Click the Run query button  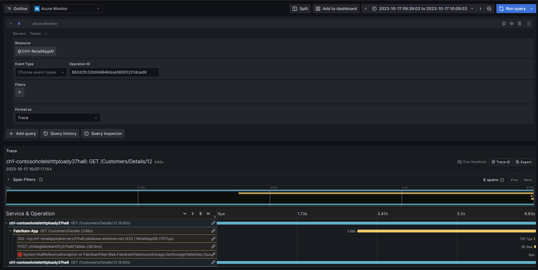512,9
